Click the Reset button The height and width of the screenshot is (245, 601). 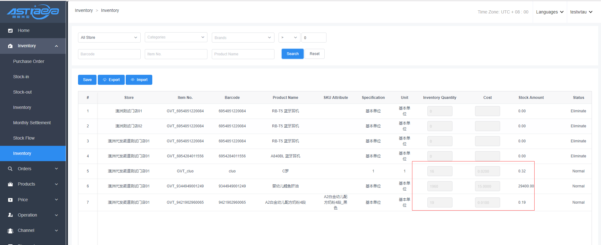pyautogui.click(x=315, y=54)
